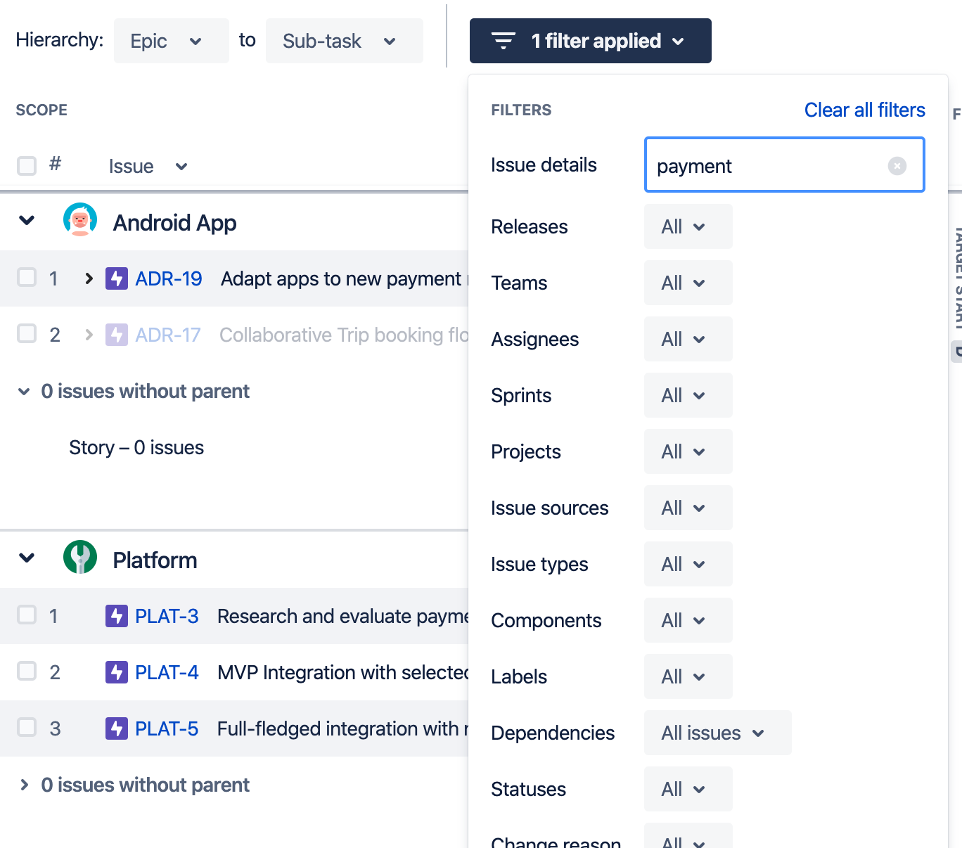Viewport: 962px width, 848px height.
Task: Click the epic icon next to PLAT-5
Action: (x=117, y=728)
